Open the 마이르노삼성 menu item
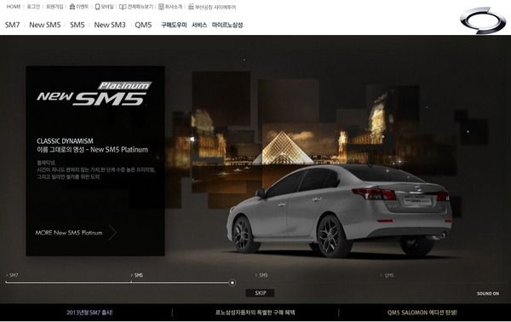The height and width of the screenshot is (322, 511). 227,25
